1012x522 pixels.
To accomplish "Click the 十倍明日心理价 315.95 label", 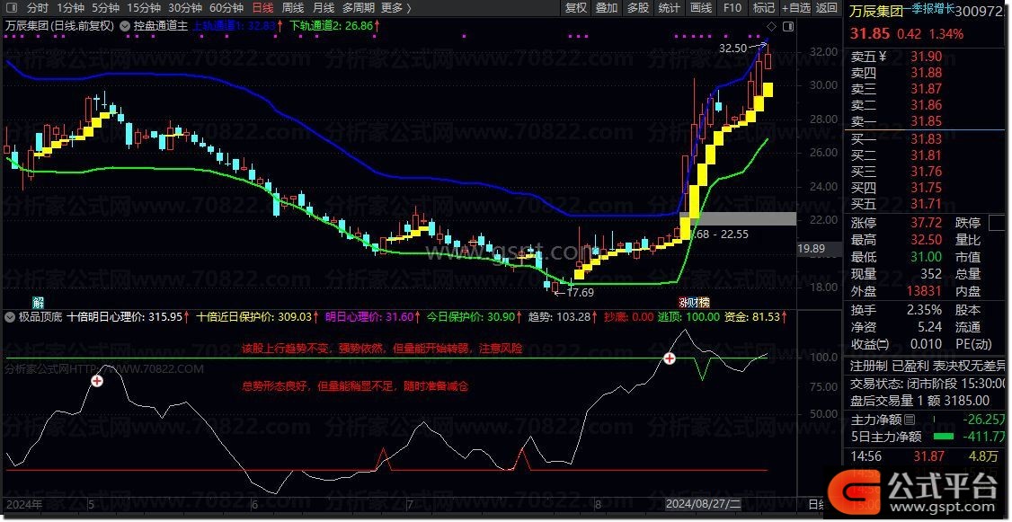I will tap(128, 317).
